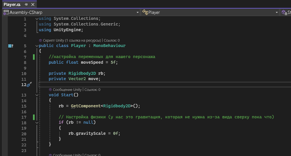Pin the Player.cs tab
The height and width of the screenshot is (156, 291).
pyautogui.click(x=26, y=5)
